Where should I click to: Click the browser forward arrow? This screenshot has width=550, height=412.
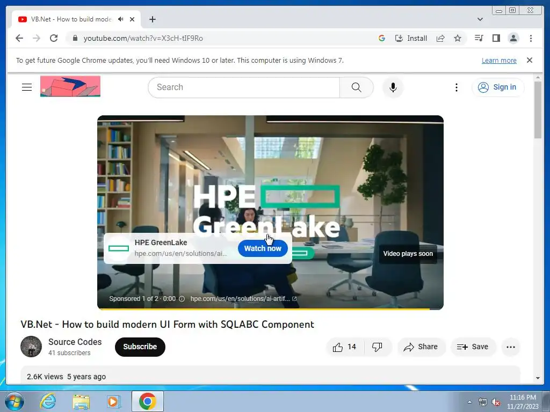point(37,38)
